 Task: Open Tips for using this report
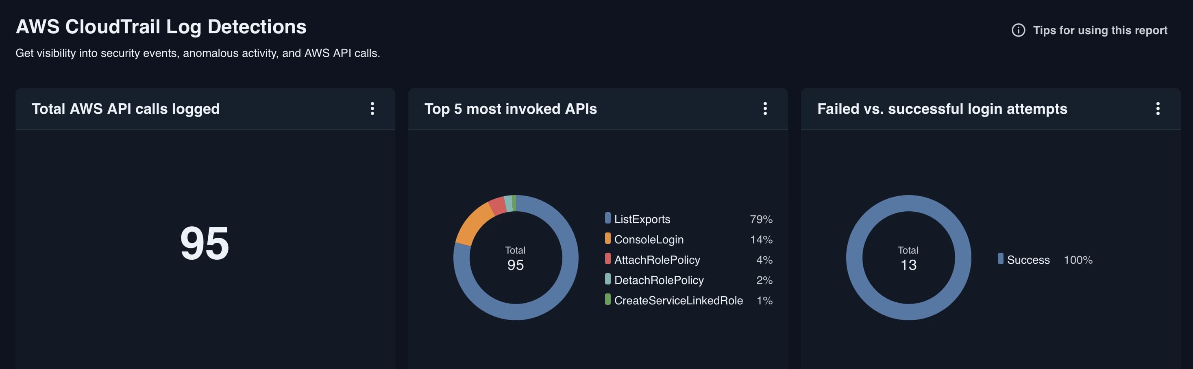click(1099, 30)
